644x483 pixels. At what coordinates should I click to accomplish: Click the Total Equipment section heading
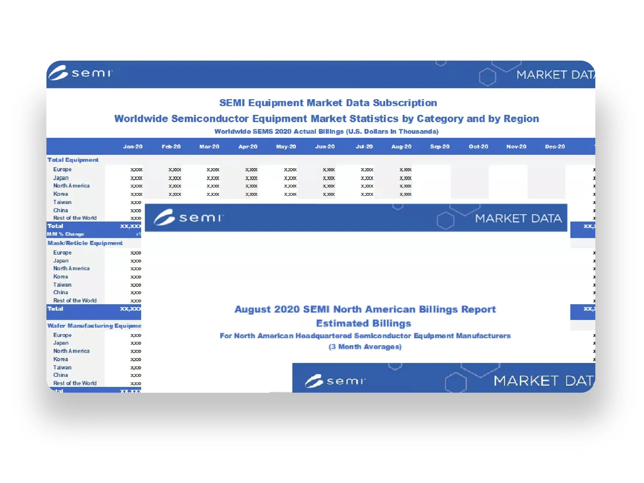(73, 160)
